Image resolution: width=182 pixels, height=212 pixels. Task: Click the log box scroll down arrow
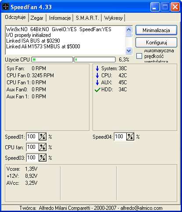tap(129, 50)
